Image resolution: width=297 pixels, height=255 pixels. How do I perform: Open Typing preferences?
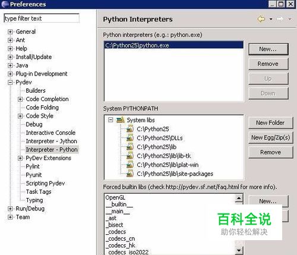click(34, 200)
